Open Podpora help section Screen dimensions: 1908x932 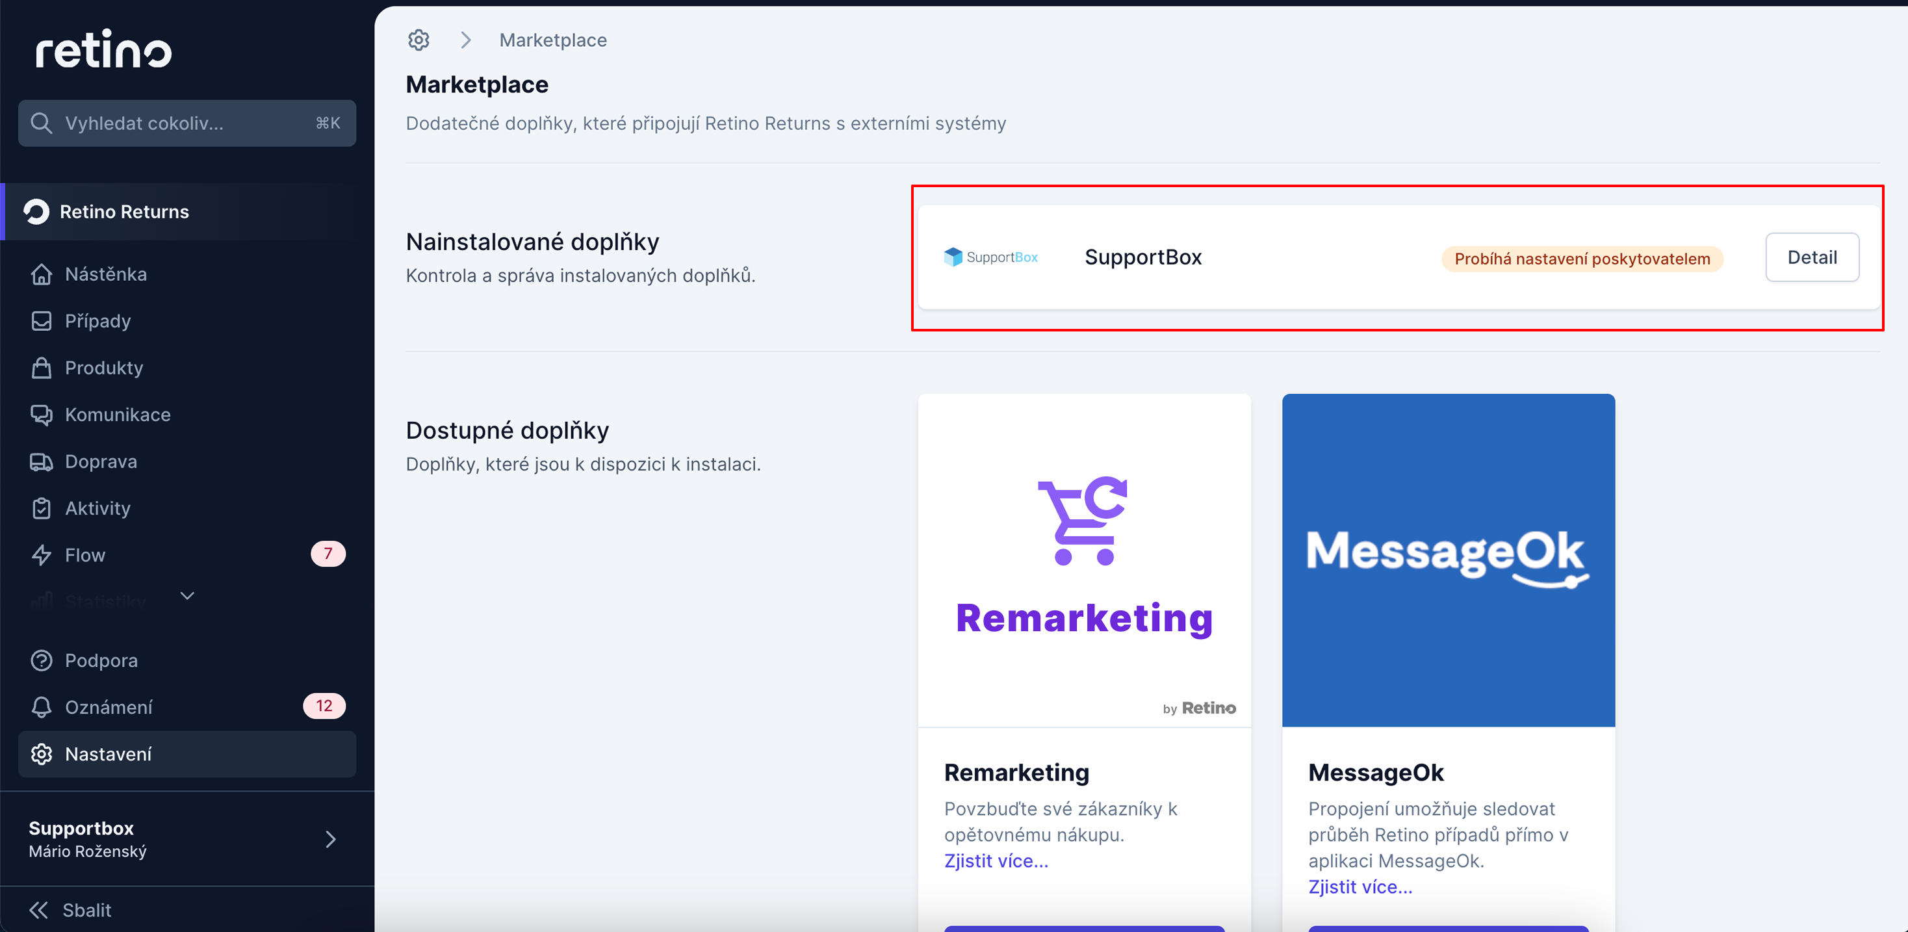[x=187, y=660]
